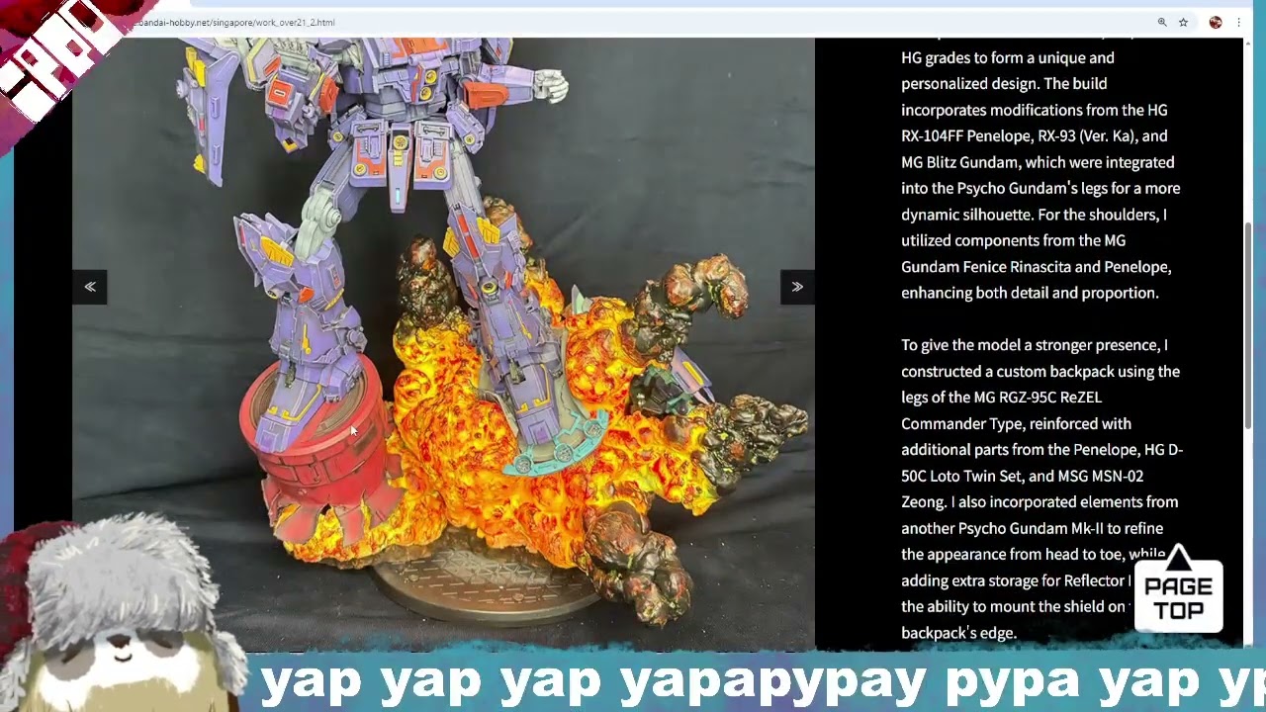This screenshot has width=1266, height=712.
Task: Click the text 'To give the model a stronger presence, I'
Action: tap(1035, 345)
